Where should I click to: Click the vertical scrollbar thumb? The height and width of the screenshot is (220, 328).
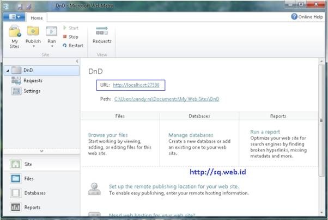[321, 121]
